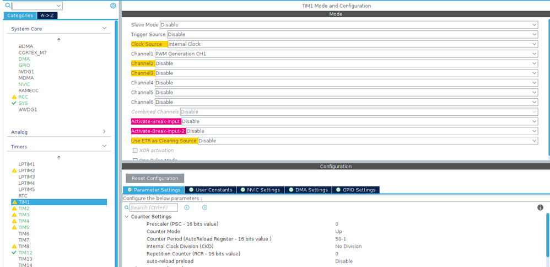Click the Counter Period value 50-1
Viewport: 550px width, 267px height.
[341, 239]
